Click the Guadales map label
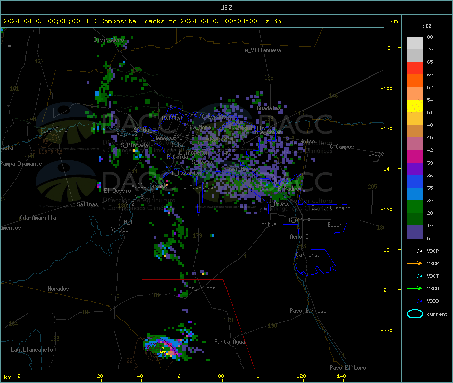 click(x=269, y=108)
